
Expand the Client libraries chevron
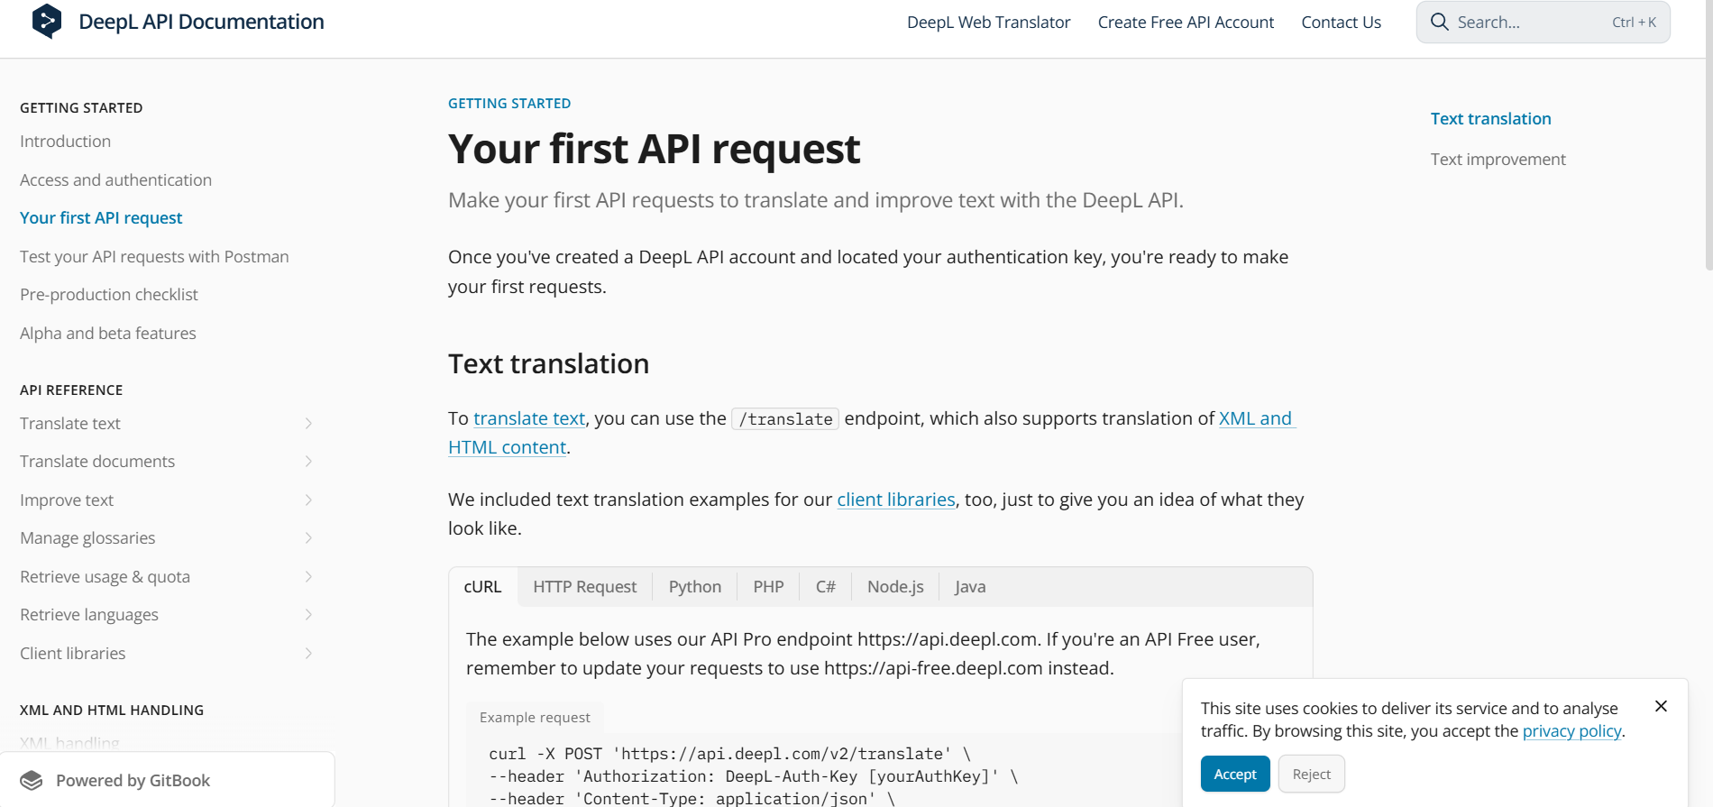(x=308, y=653)
